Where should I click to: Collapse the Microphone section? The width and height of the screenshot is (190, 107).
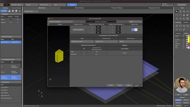click(1, 82)
